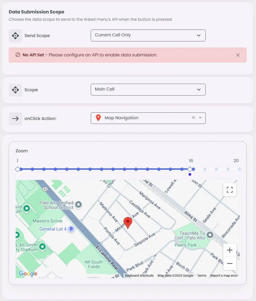Open the map Terms link
Viewport: 256px width, 301px height.
click(202, 276)
